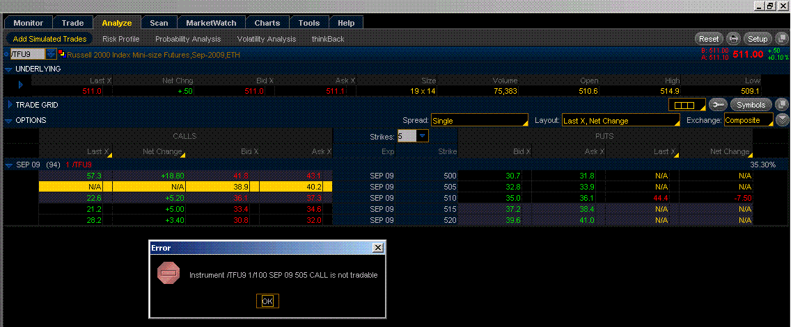Switch to the Scan tab

[159, 23]
